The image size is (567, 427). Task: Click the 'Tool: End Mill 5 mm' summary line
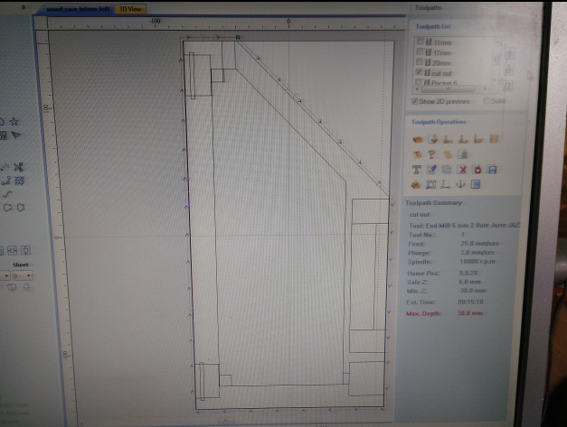coord(464,226)
